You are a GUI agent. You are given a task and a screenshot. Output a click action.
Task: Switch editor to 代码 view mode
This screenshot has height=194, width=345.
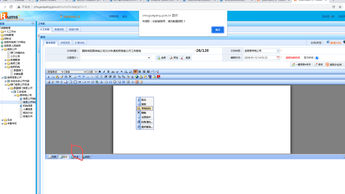[x=52, y=157]
